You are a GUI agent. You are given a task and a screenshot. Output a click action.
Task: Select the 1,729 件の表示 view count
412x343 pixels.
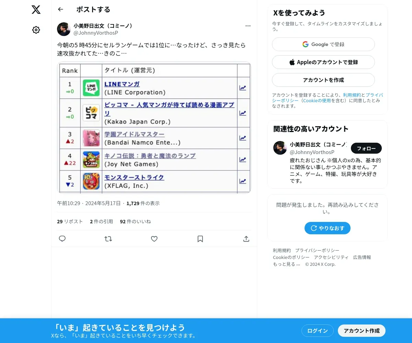tap(143, 203)
